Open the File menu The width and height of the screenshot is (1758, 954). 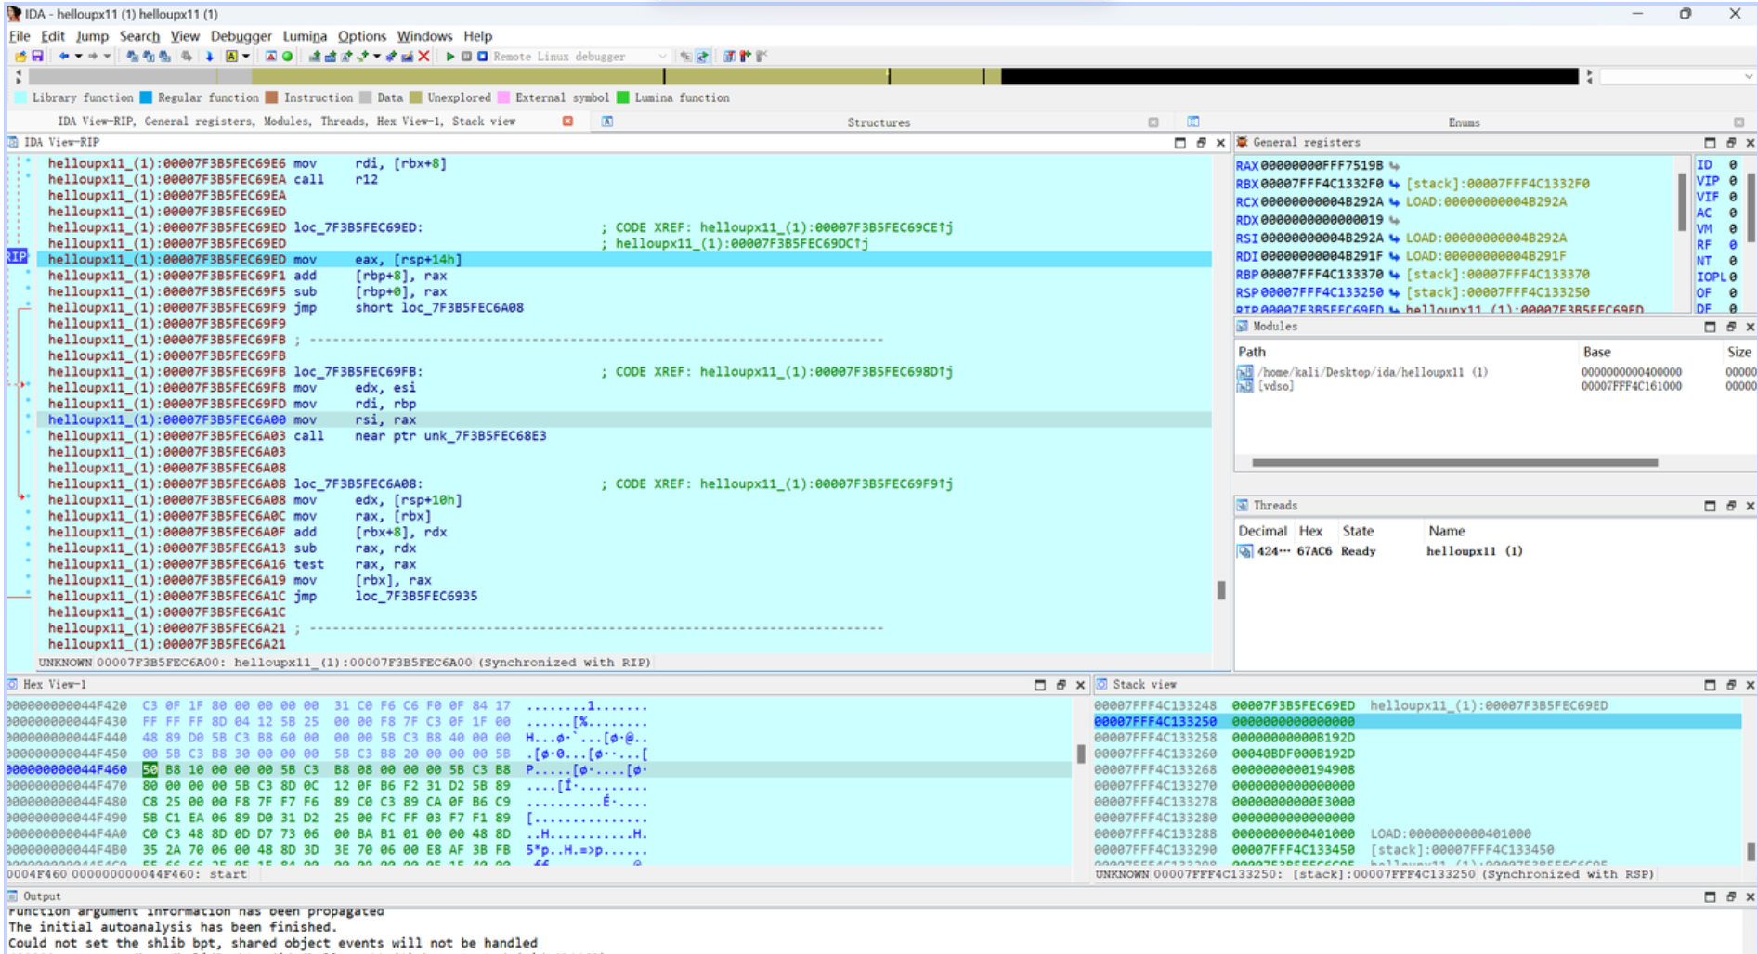tap(20, 36)
